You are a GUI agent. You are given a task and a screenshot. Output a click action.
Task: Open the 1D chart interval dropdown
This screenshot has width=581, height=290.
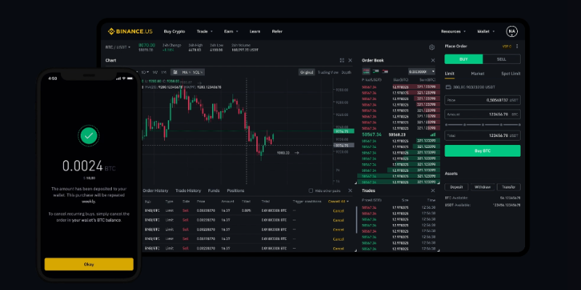click(x=145, y=72)
